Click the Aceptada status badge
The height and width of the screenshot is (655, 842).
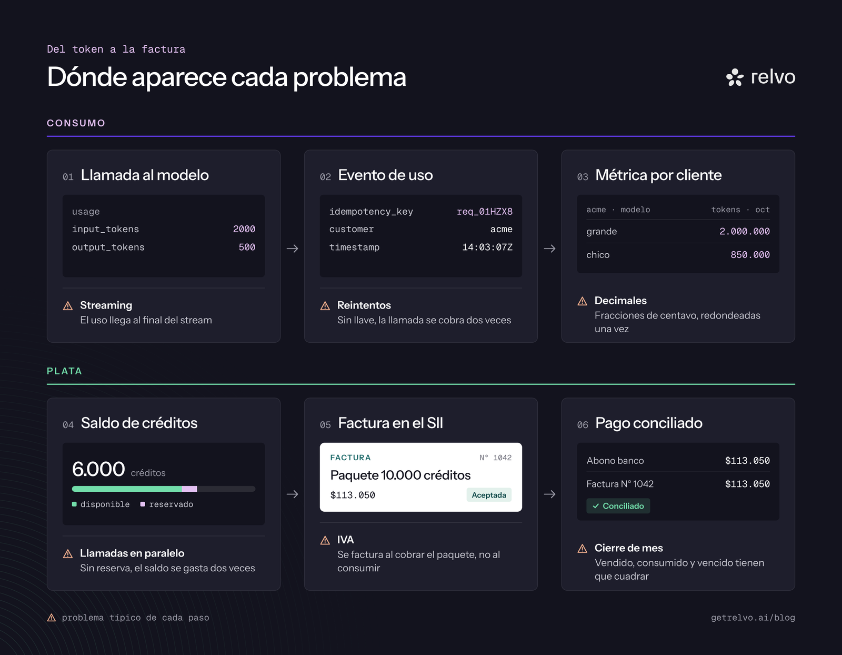(x=489, y=495)
